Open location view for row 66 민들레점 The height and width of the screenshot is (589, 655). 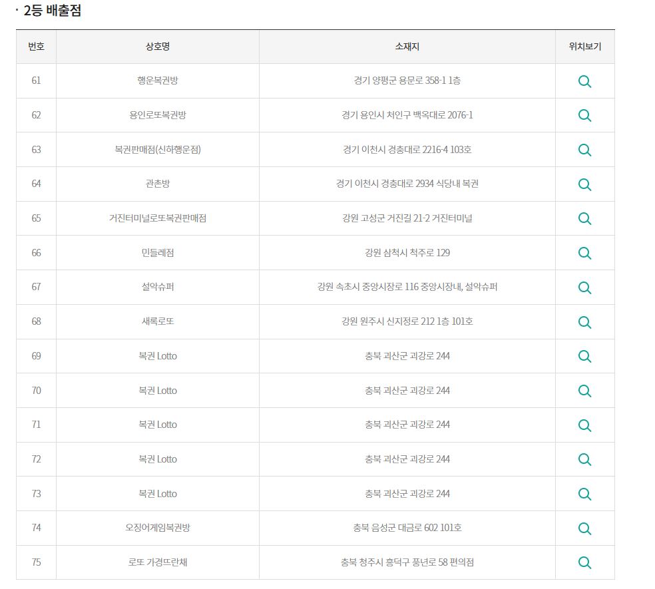(584, 253)
